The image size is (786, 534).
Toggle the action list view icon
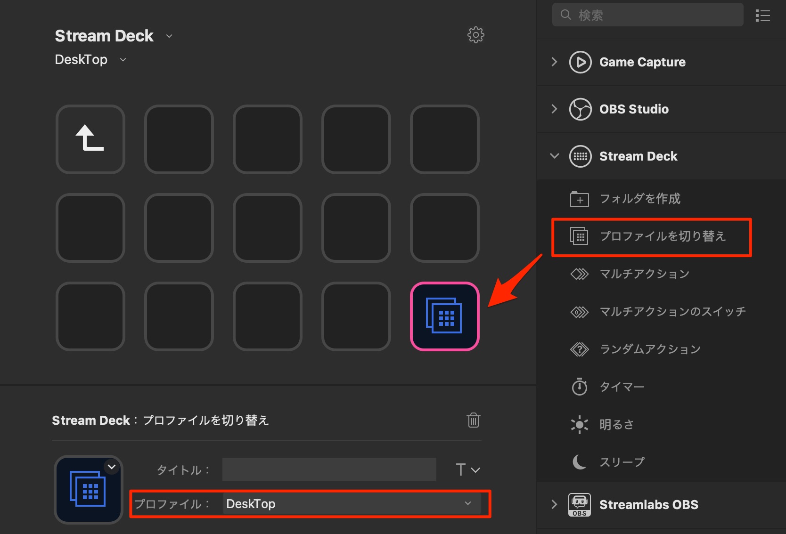(762, 16)
